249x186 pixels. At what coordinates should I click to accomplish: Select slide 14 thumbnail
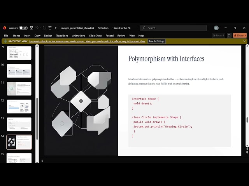(x=19, y=142)
